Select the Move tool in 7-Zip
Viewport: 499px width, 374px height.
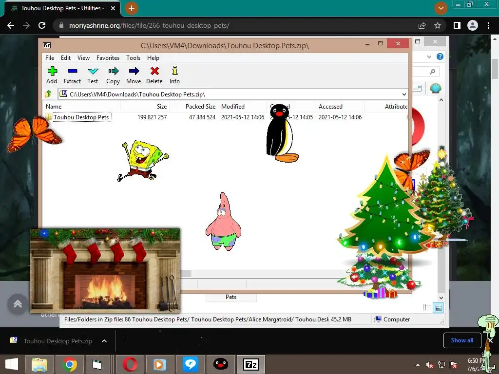[x=134, y=75]
